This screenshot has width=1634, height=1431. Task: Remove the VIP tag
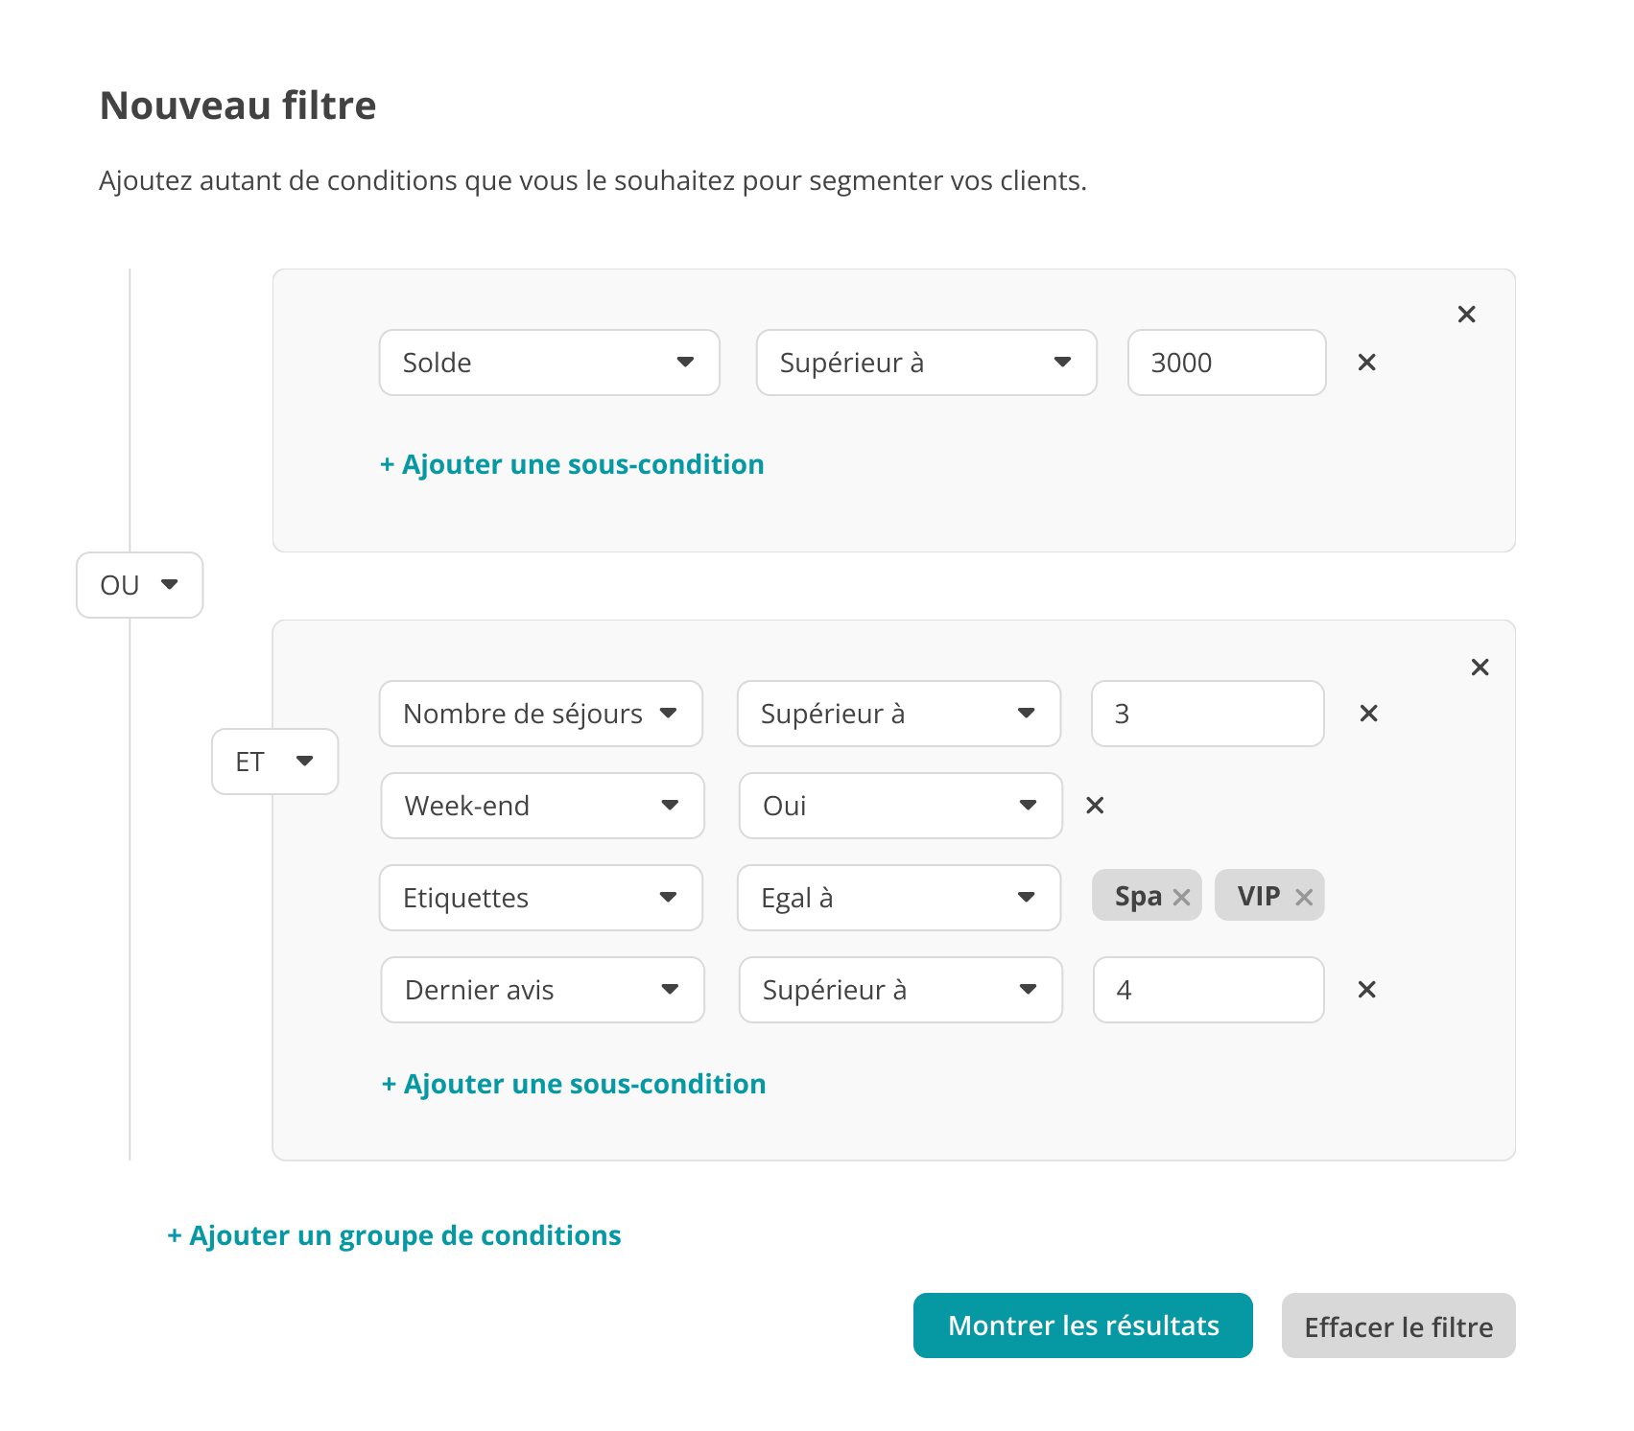tap(1304, 897)
